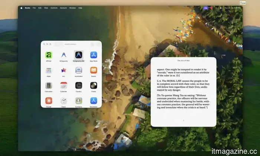Open the File menu

pyautogui.click(x=34, y=8)
